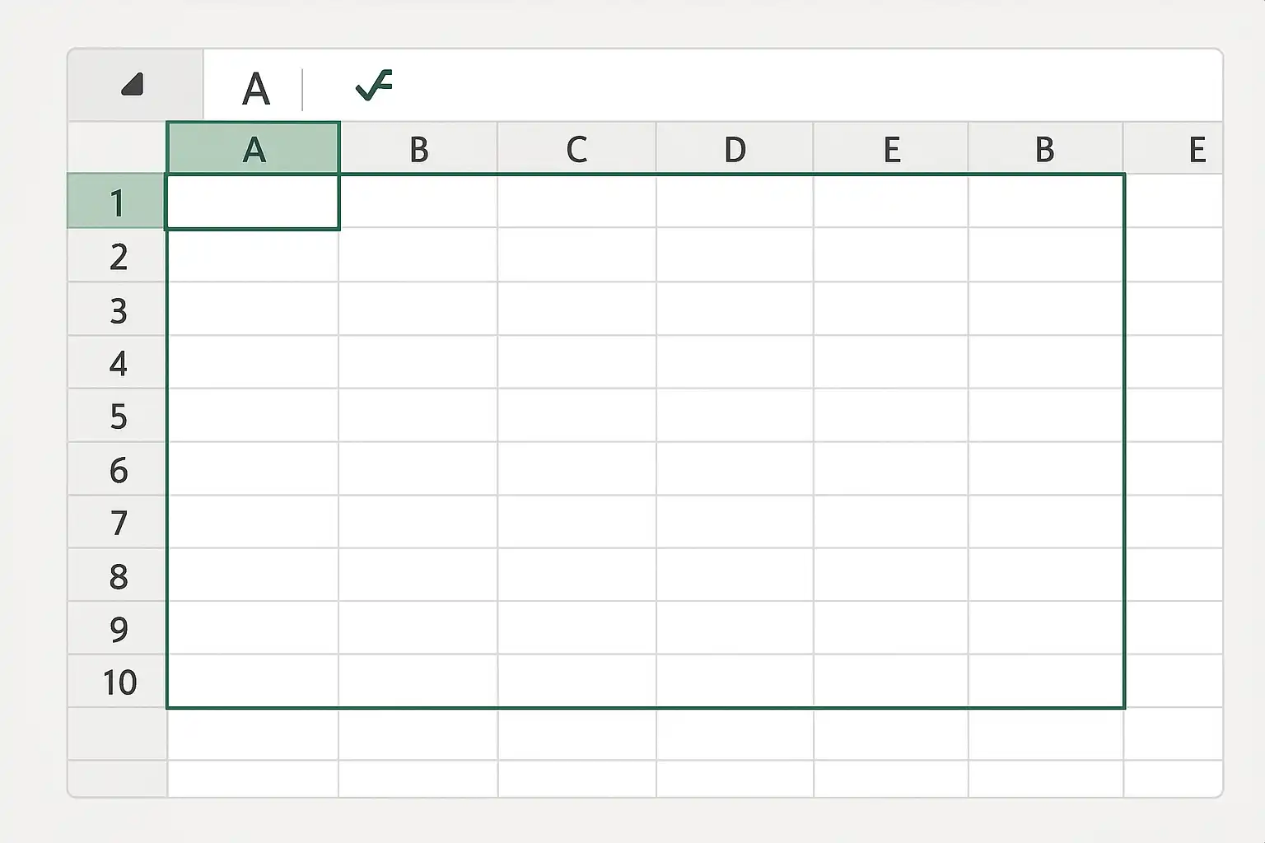1265x843 pixels.
Task: Select the first column E header
Action: (x=891, y=148)
